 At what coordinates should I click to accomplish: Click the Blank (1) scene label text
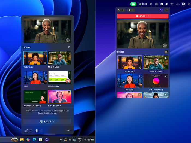coord(130,90)
